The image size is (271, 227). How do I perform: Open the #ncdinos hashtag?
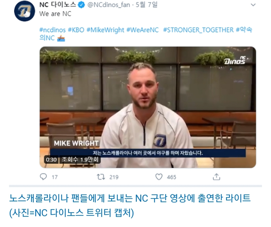(x=52, y=30)
